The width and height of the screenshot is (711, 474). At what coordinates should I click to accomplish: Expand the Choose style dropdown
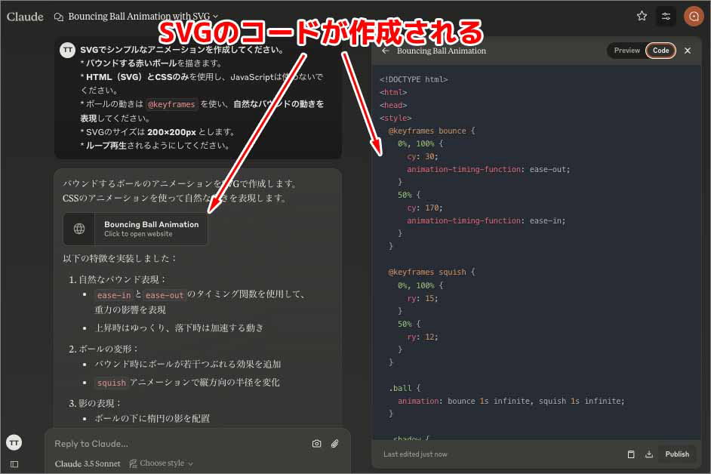(161, 463)
